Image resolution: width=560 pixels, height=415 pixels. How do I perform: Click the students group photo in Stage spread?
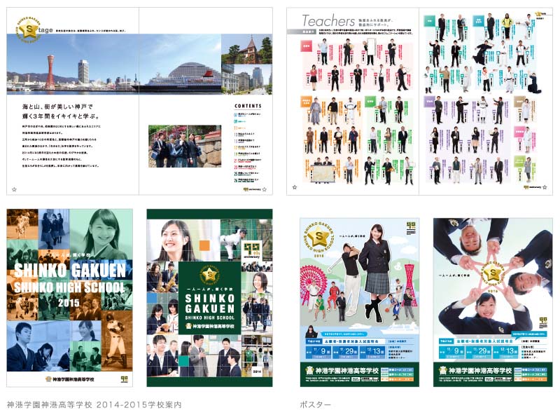(185, 146)
